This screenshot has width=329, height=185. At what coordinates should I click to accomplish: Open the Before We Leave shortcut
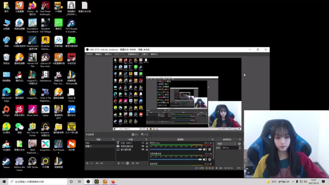19,164
